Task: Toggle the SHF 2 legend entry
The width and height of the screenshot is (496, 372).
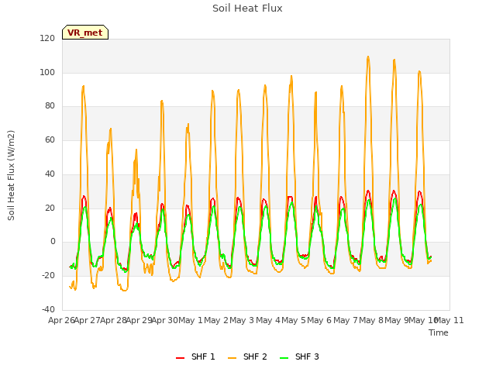Action: point(247,356)
